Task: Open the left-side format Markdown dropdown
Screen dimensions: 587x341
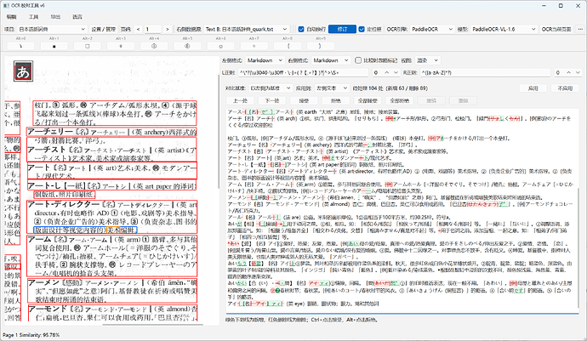Action: coord(265,60)
